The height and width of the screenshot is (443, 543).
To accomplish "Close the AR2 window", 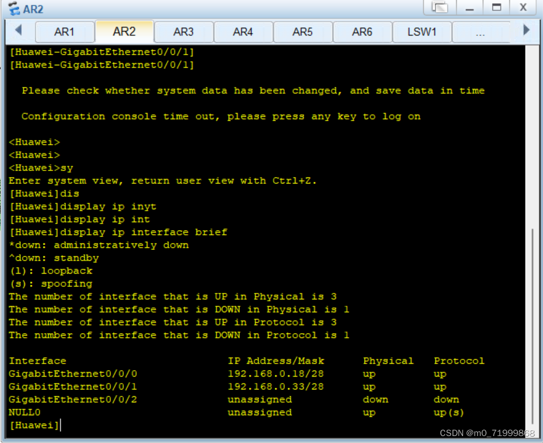I will [523, 8].
